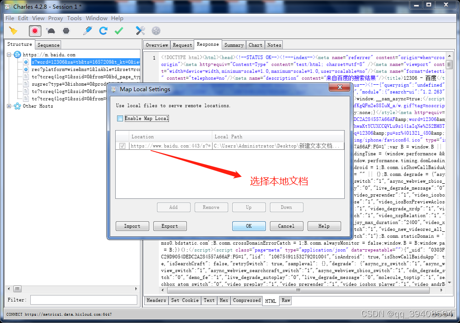Switch to the Text view tab
Viewport: 460px width, 323px height.
click(209, 300)
